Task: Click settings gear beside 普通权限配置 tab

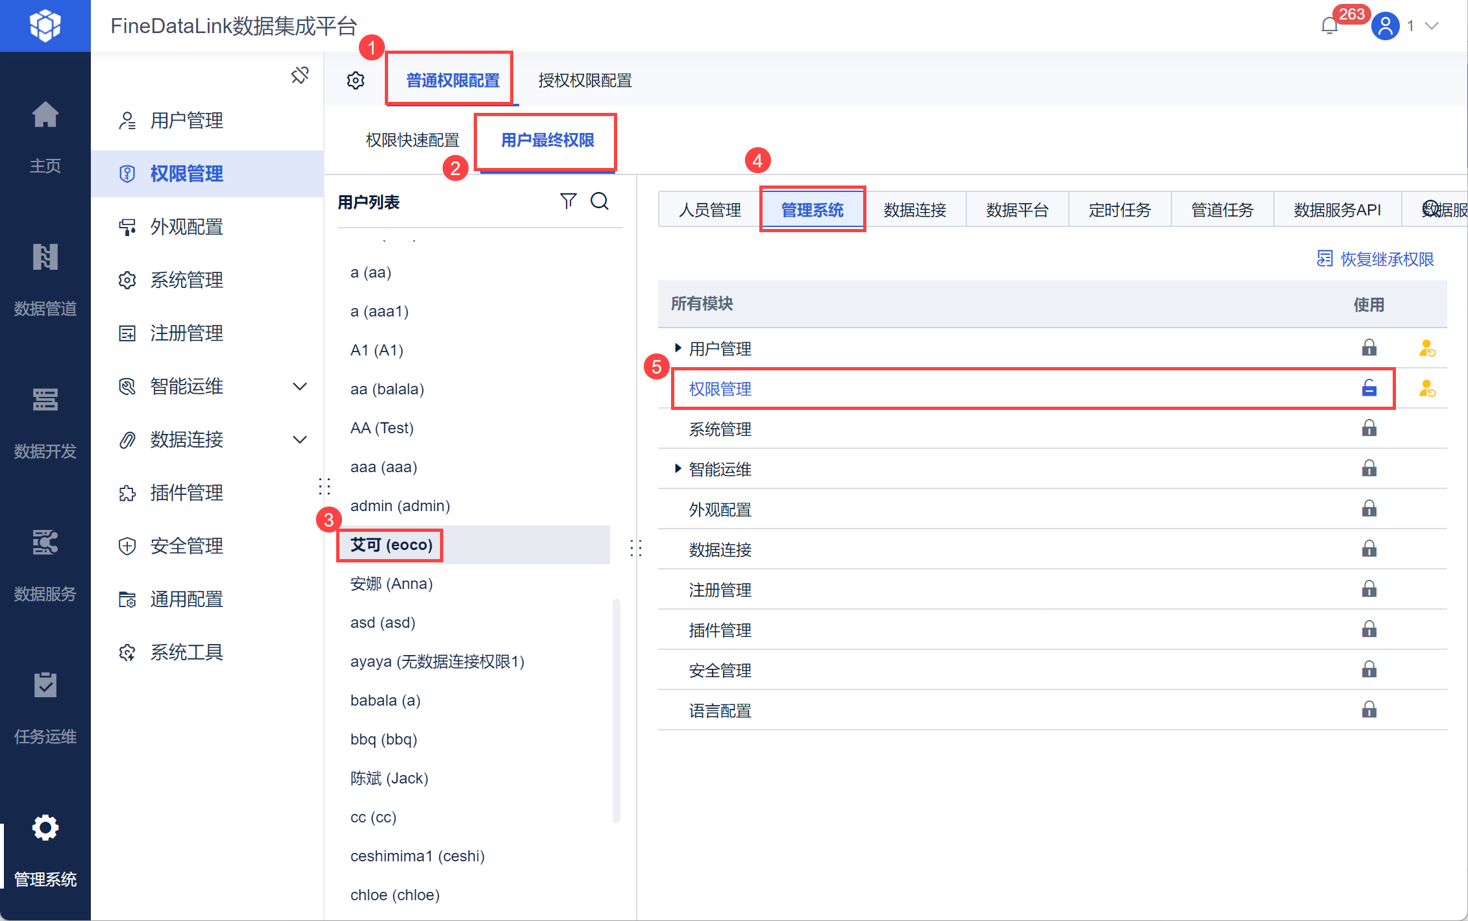Action: click(x=356, y=80)
